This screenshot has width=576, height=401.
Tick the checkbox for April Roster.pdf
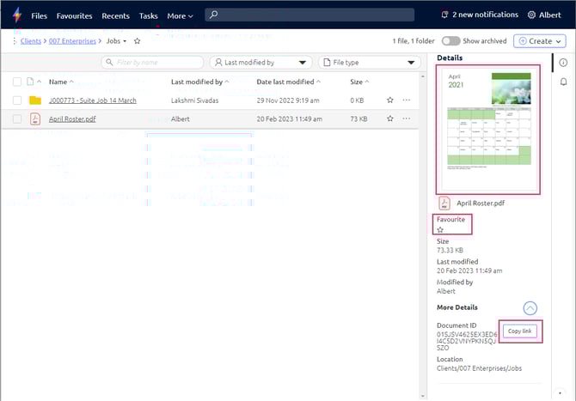tap(17, 118)
